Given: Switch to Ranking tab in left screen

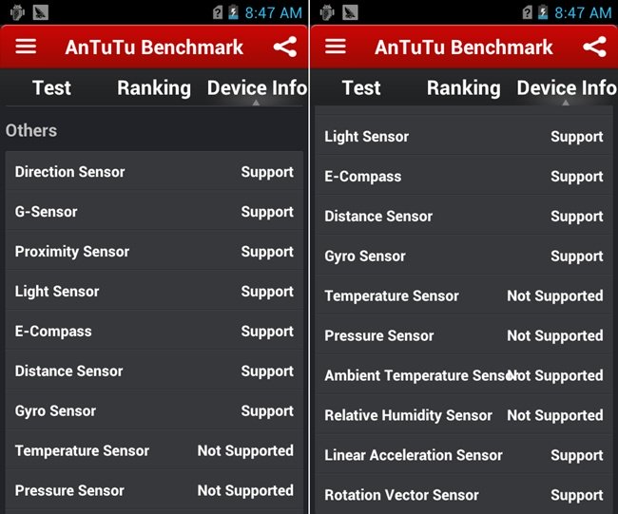Looking at the screenshot, I should click(x=153, y=88).
